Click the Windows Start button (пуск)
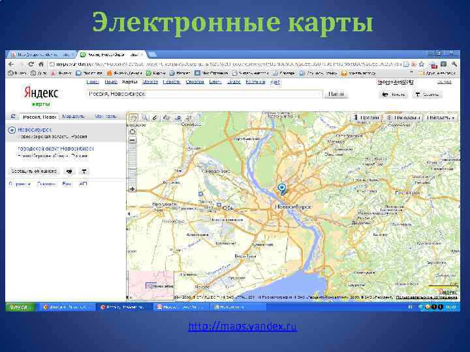The width and height of the screenshot is (470, 352). pyautogui.click(x=20, y=307)
